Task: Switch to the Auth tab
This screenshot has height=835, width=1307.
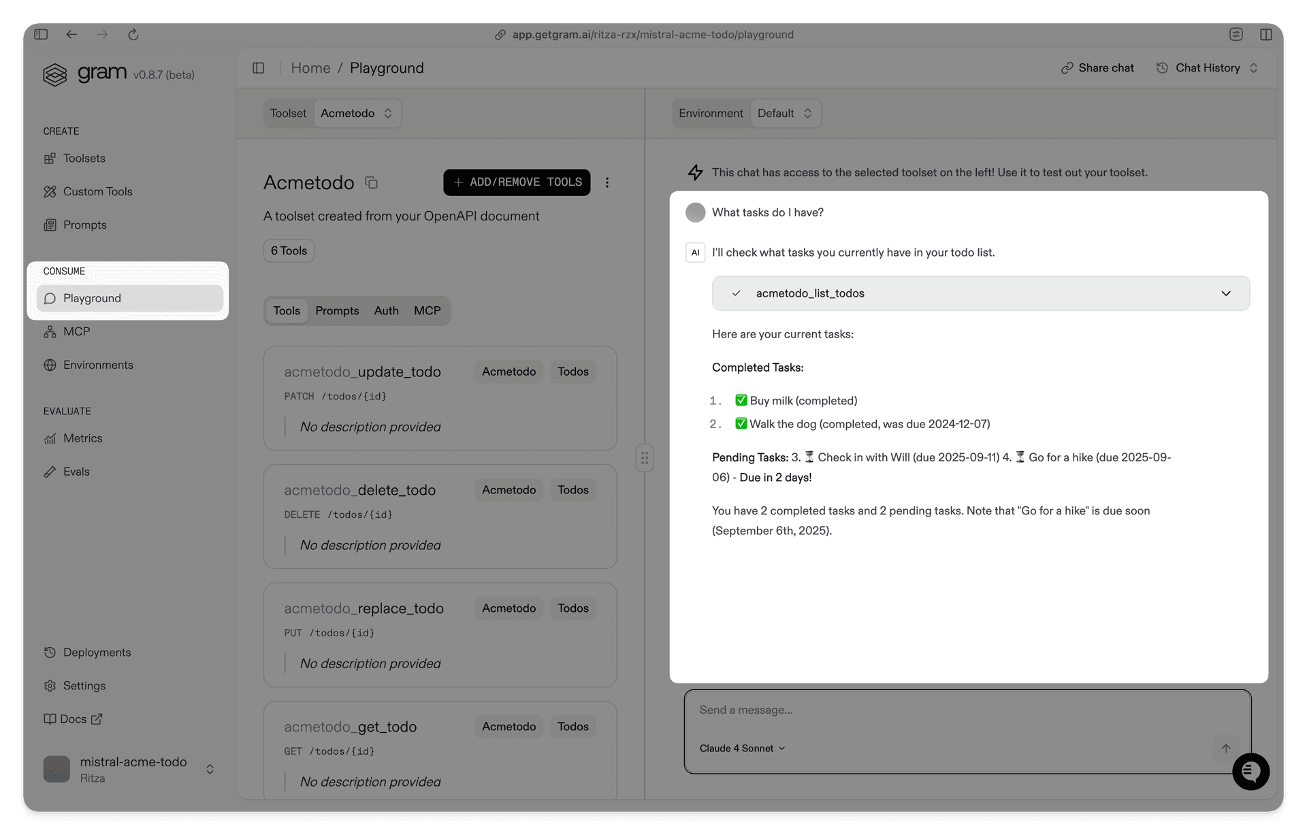Action: 386,310
